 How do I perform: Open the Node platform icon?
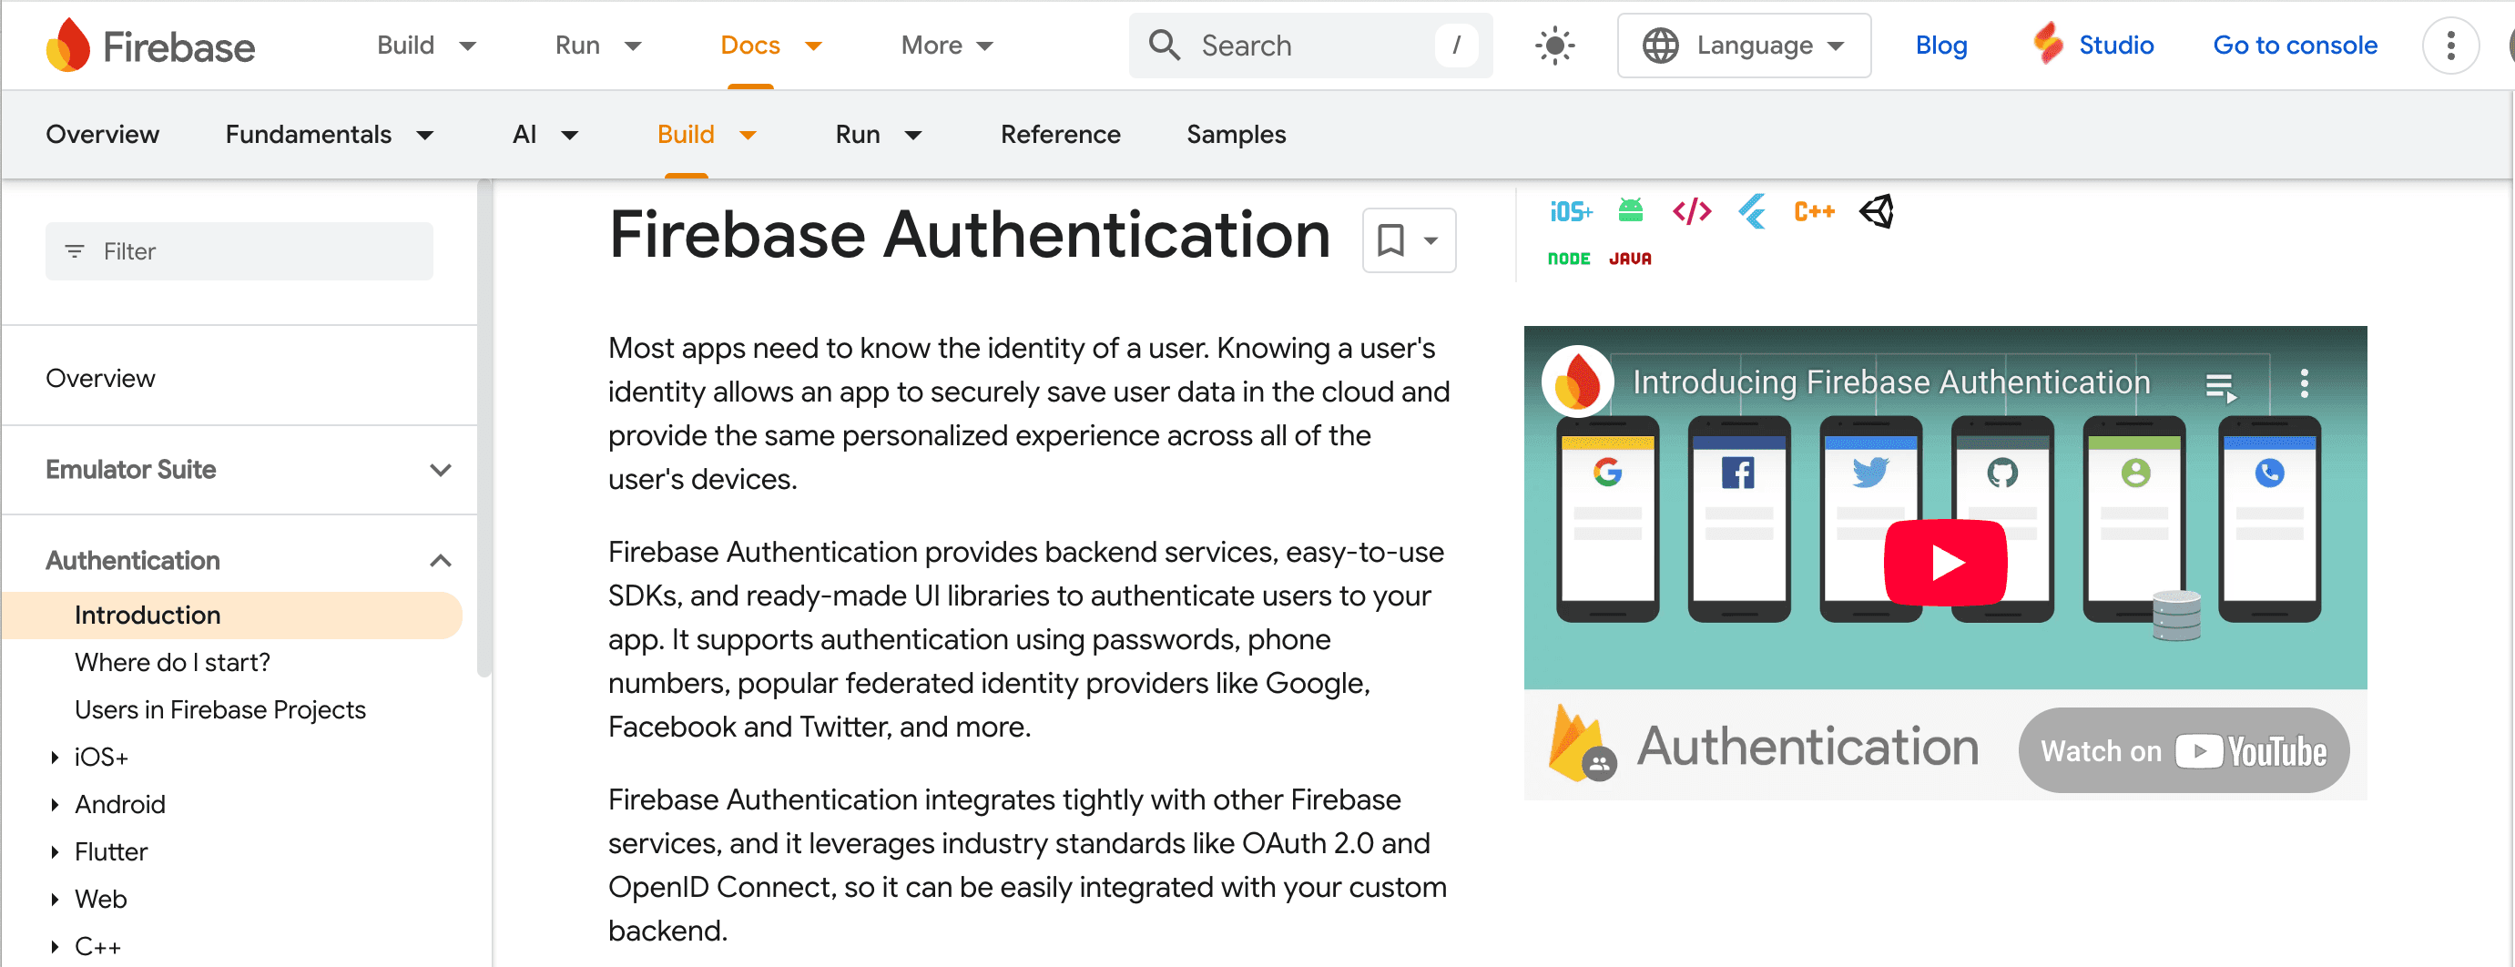coord(1569,259)
